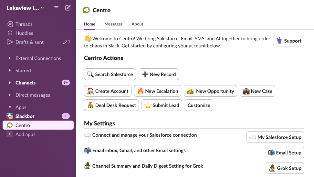Open My Salesforce Setup
The image size is (314, 177).
pyautogui.click(x=275, y=137)
